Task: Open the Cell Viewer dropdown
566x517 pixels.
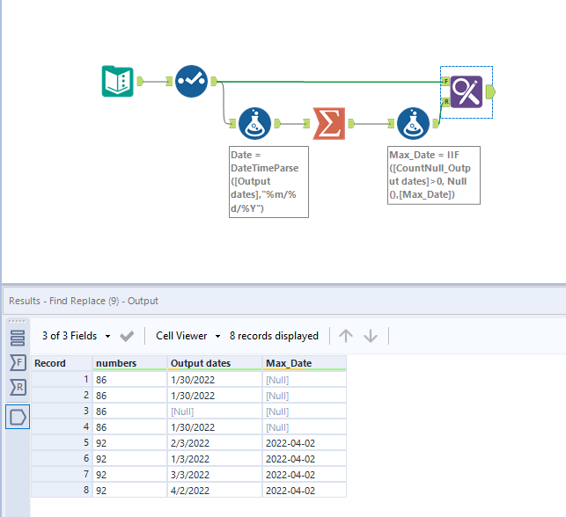Action: point(188,336)
